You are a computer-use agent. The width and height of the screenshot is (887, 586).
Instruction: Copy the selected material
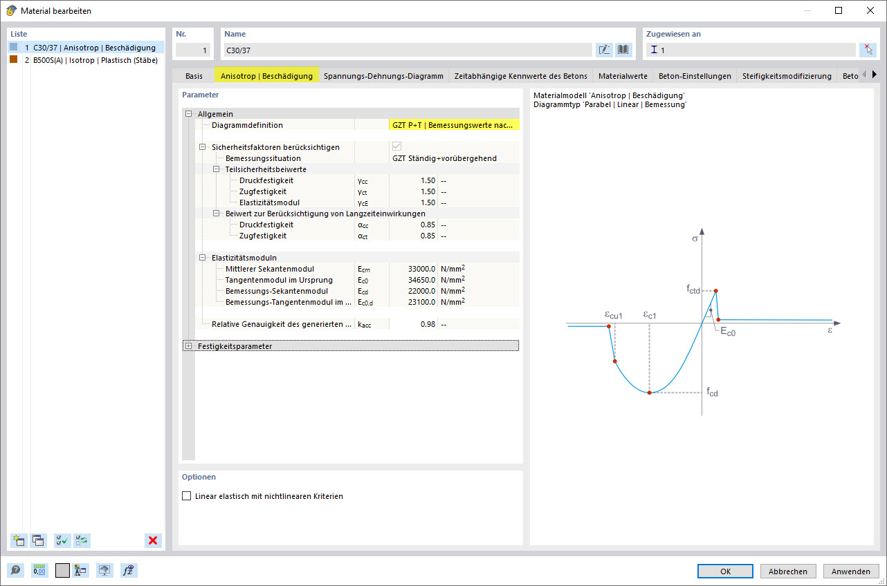[x=38, y=540]
